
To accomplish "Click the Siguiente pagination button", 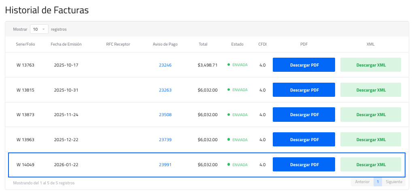I will click(394, 182).
